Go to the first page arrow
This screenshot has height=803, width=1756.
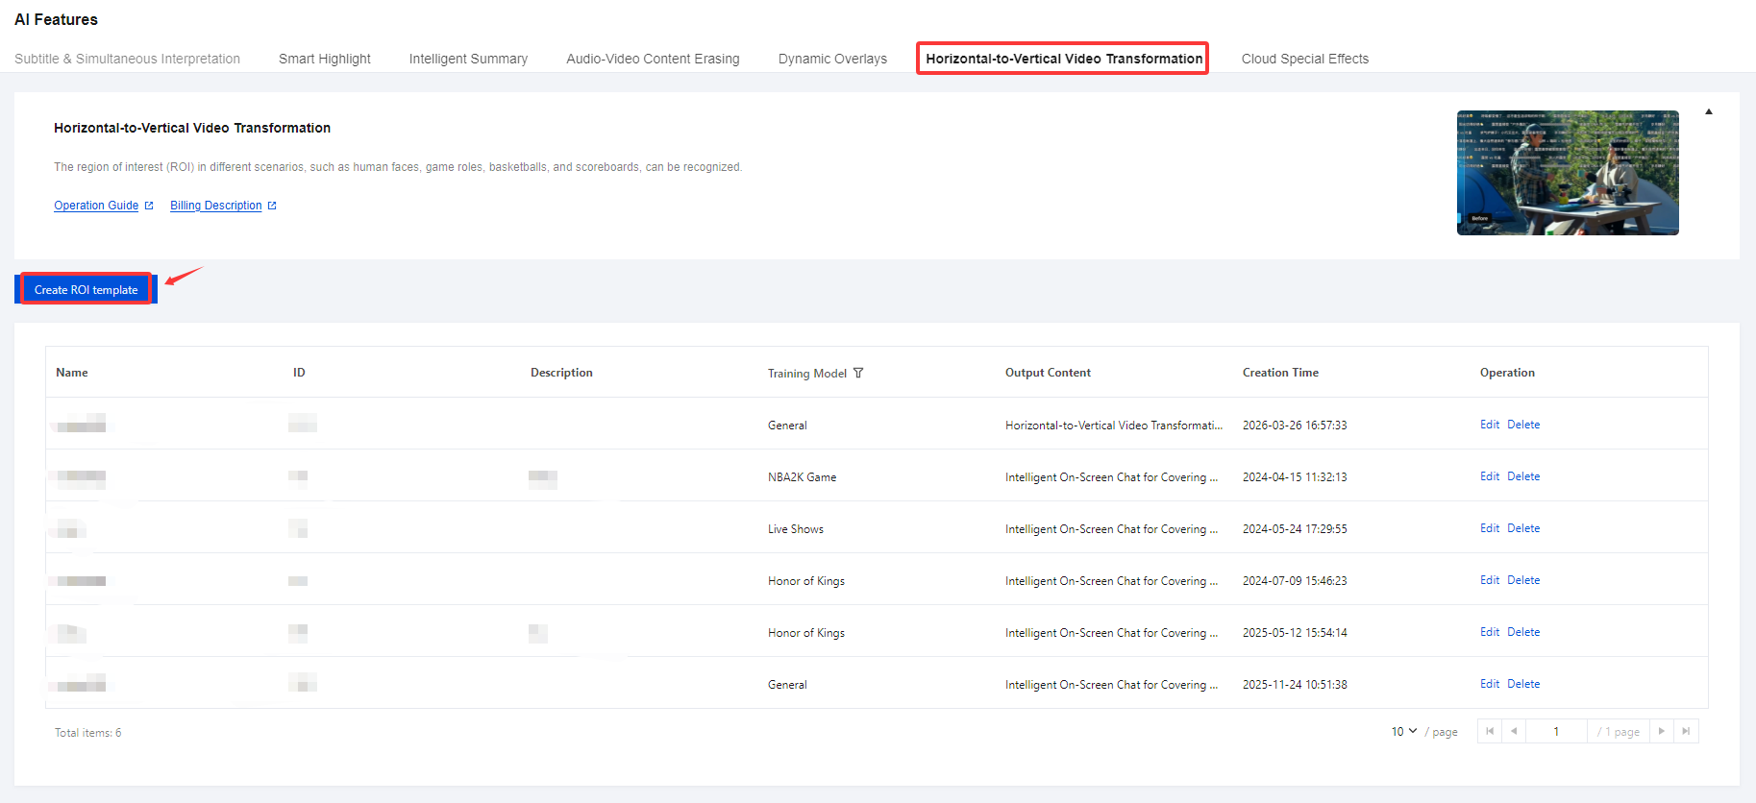[x=1490, y=732]
